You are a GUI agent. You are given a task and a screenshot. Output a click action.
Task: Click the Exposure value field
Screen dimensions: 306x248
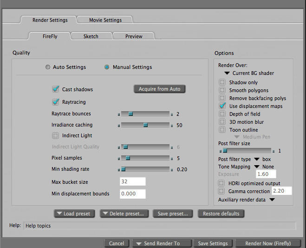click(266, 174)
